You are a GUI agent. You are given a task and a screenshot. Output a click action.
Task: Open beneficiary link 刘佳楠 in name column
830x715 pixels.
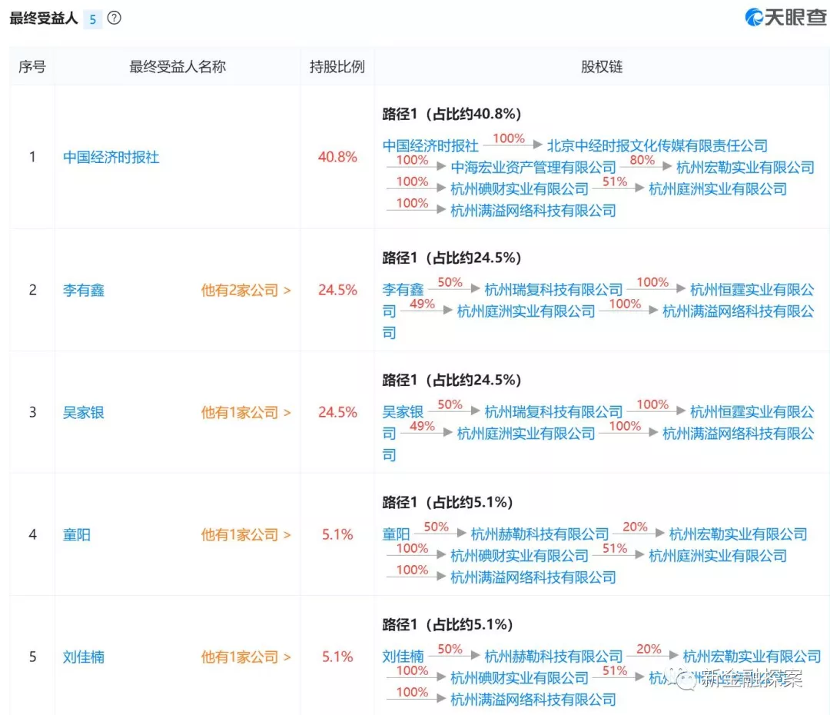[x=83, y=657]
